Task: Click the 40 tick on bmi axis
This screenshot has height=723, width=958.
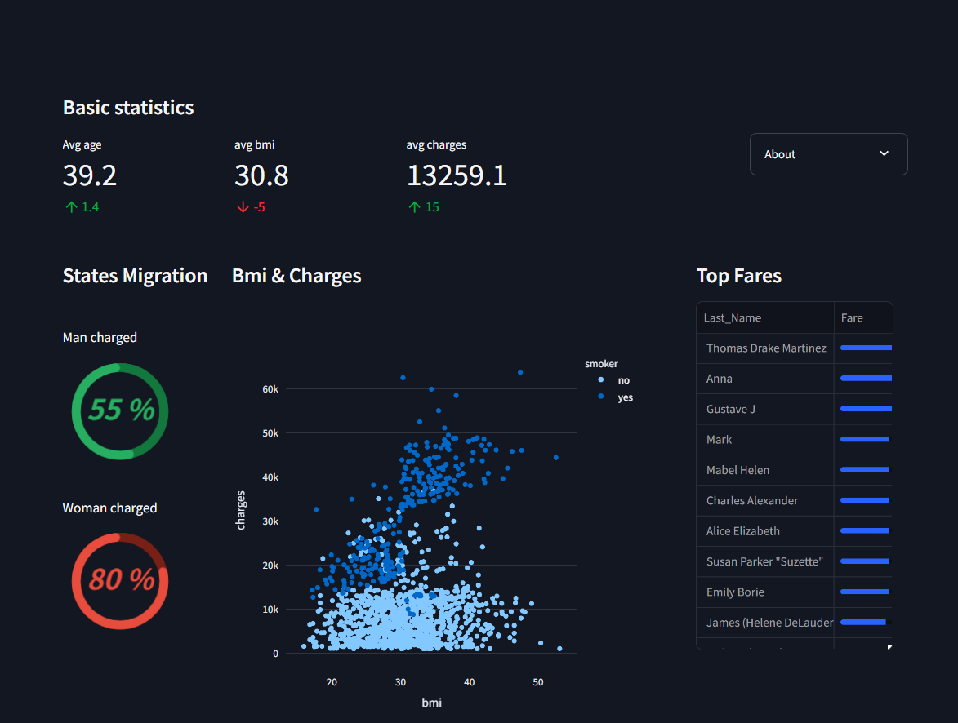Action: pos(470,682)
